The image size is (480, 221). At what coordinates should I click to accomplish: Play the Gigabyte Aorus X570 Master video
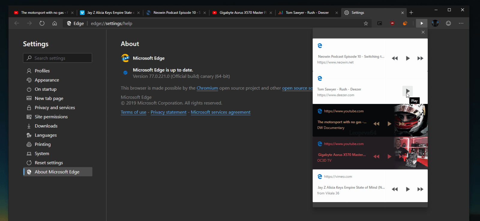pyautogui.click(x=389, y=156)
